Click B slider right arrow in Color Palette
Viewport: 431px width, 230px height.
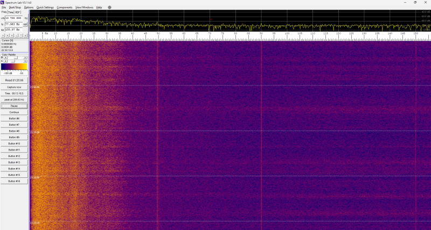pos(25,57)
